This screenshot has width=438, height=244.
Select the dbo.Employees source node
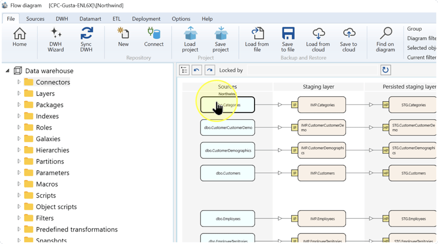click(x=227, y=219)
